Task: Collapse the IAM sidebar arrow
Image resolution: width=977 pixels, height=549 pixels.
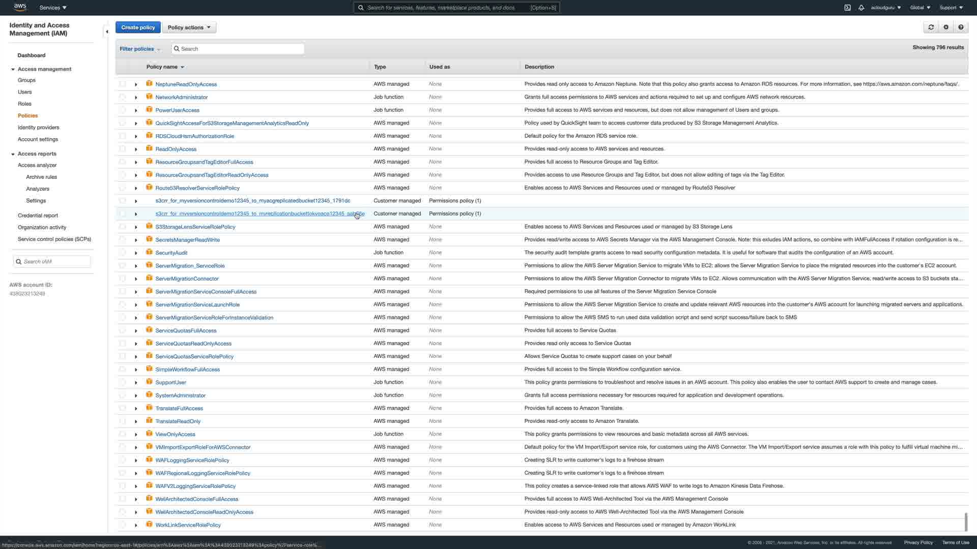Action: (x=106, y=32)
